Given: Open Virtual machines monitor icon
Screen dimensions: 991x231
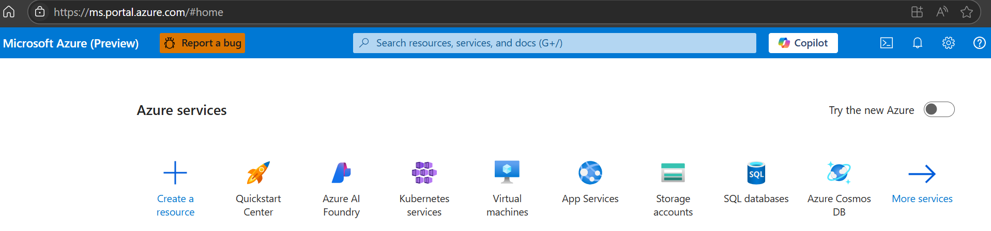Looking at the screenshot, I should pyautogui.click(x=507, y=172).
